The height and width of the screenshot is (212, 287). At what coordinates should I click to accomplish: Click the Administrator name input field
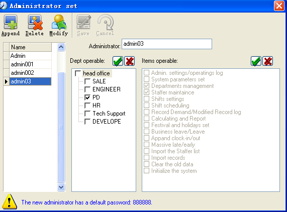tap(167, 44)
